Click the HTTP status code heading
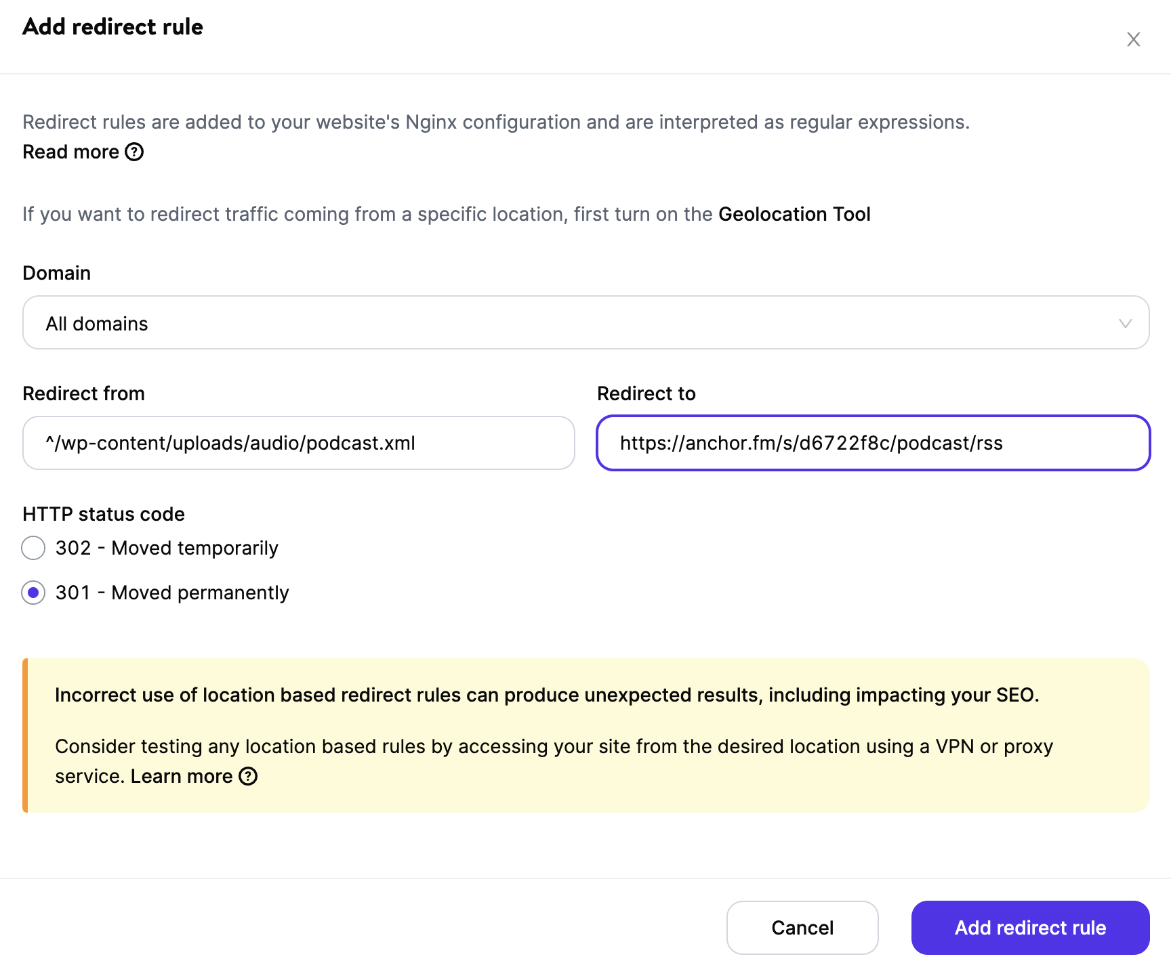The image size is (1171, 963). (104, 514)
